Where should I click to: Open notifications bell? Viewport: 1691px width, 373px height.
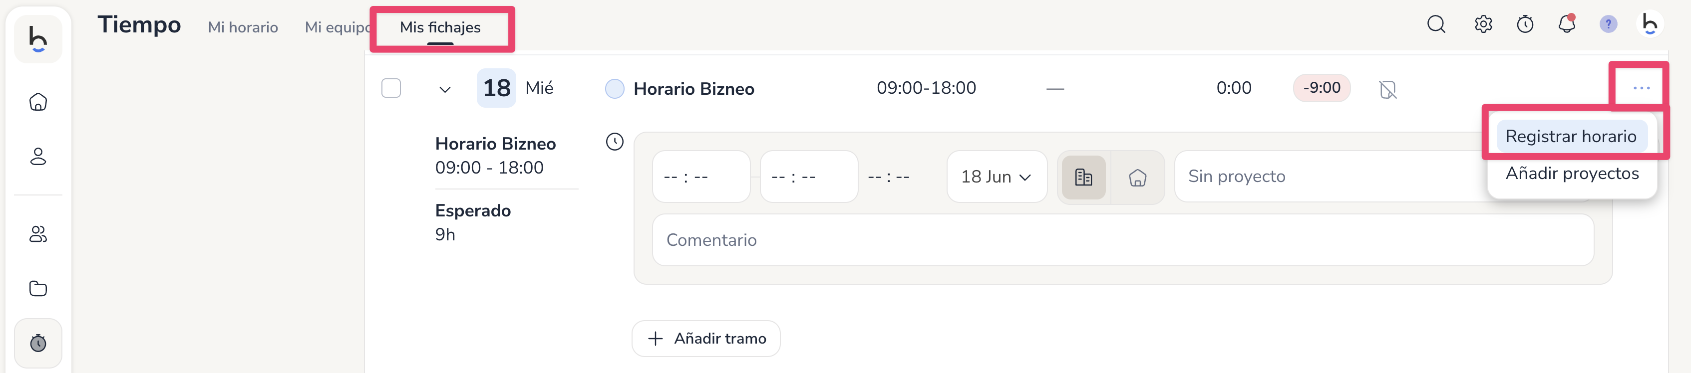[x=1566, y=25]
